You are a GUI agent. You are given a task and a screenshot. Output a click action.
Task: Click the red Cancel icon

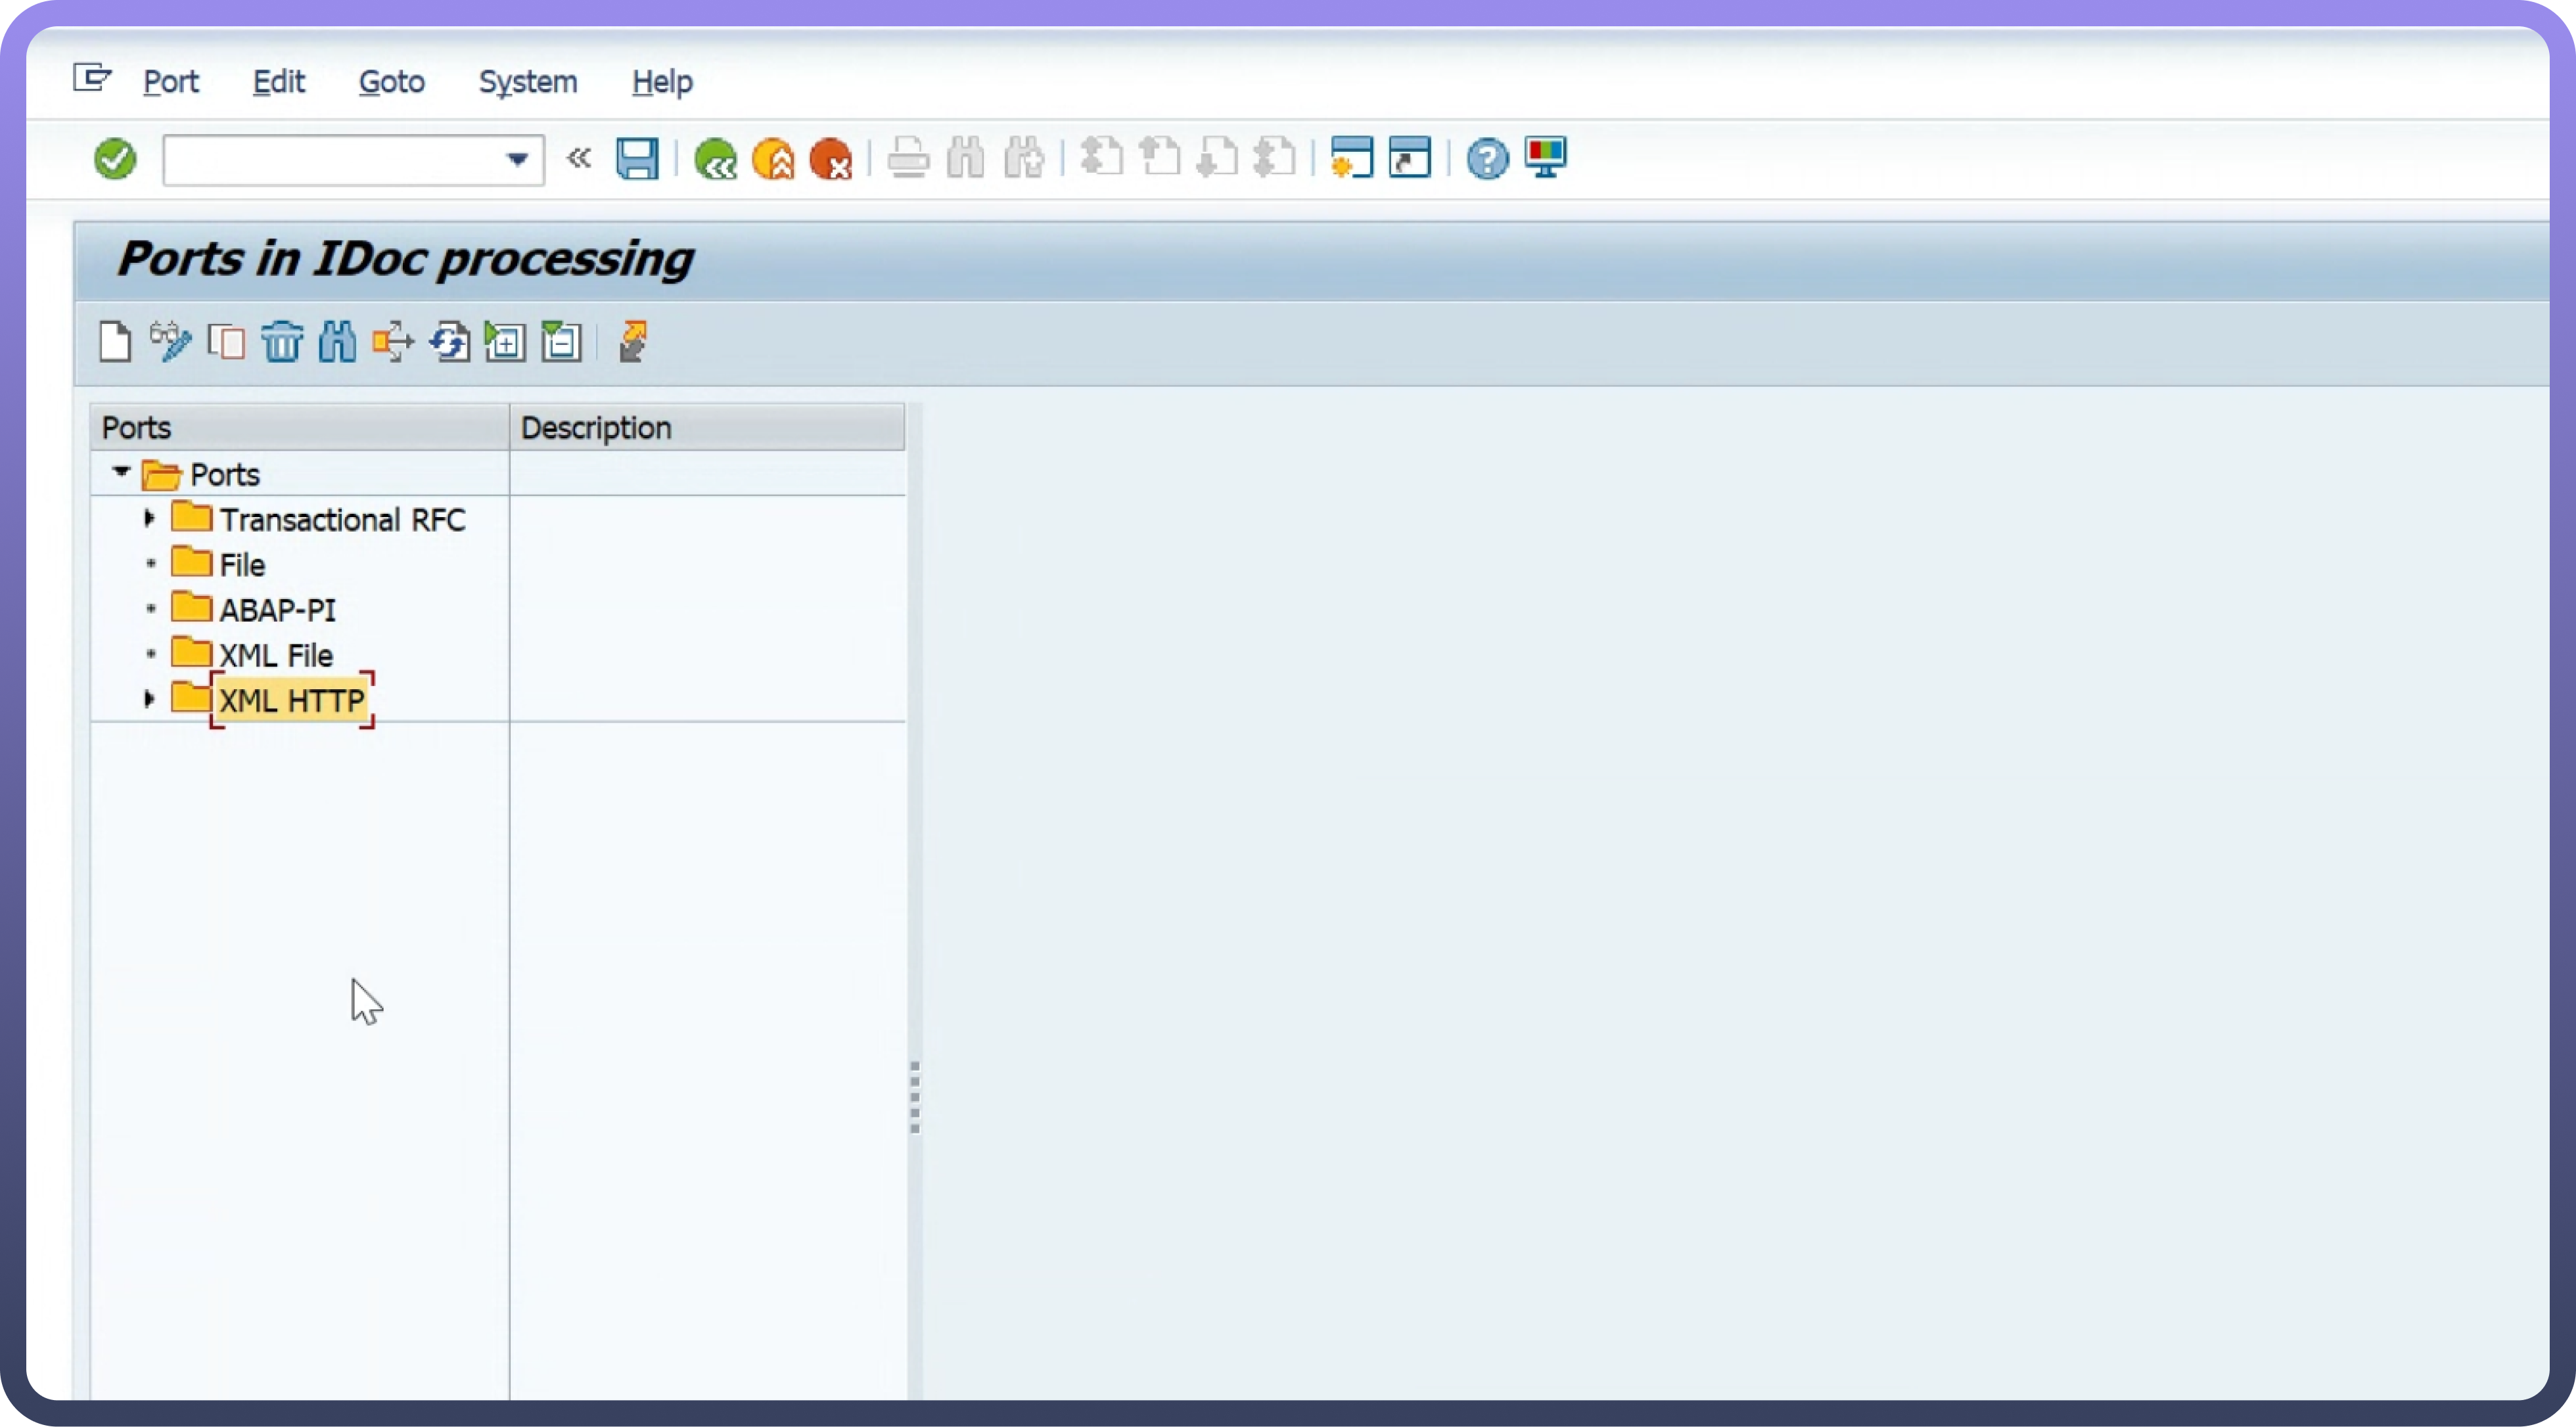coord(830,159)
